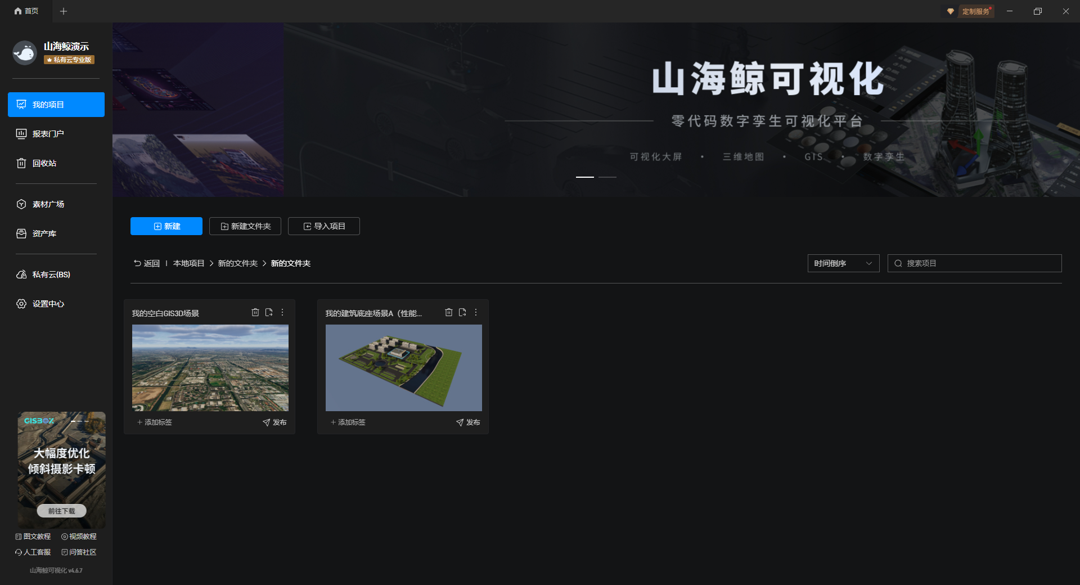Delete 我的空白GIS3D场景 via trash icon
Screen dimensions: 1080x585
pyautogui.click(x=255, y=312)
